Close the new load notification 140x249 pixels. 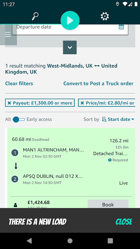pyautogui.click(x=124, y=222)
